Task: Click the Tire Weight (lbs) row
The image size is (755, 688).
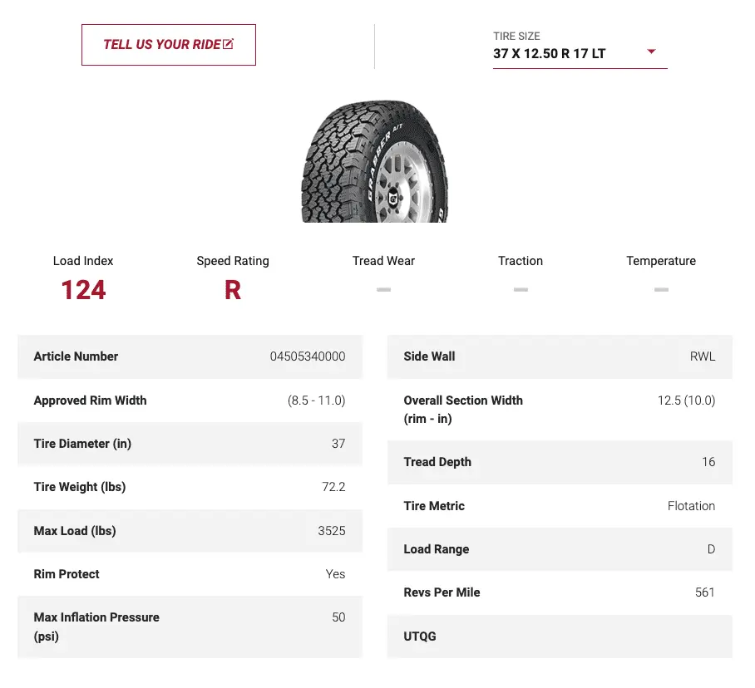Action: 190,487
